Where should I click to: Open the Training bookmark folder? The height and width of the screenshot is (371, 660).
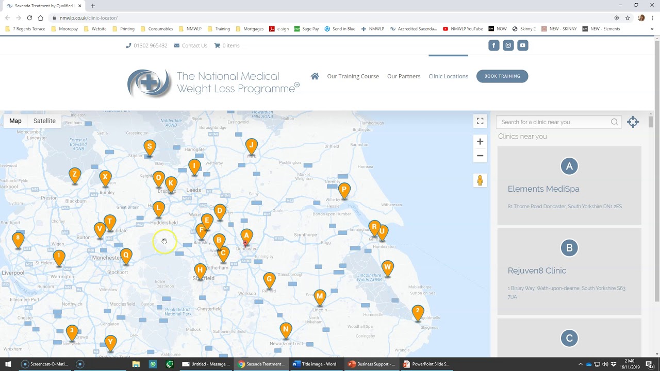[x=219, y=29]
